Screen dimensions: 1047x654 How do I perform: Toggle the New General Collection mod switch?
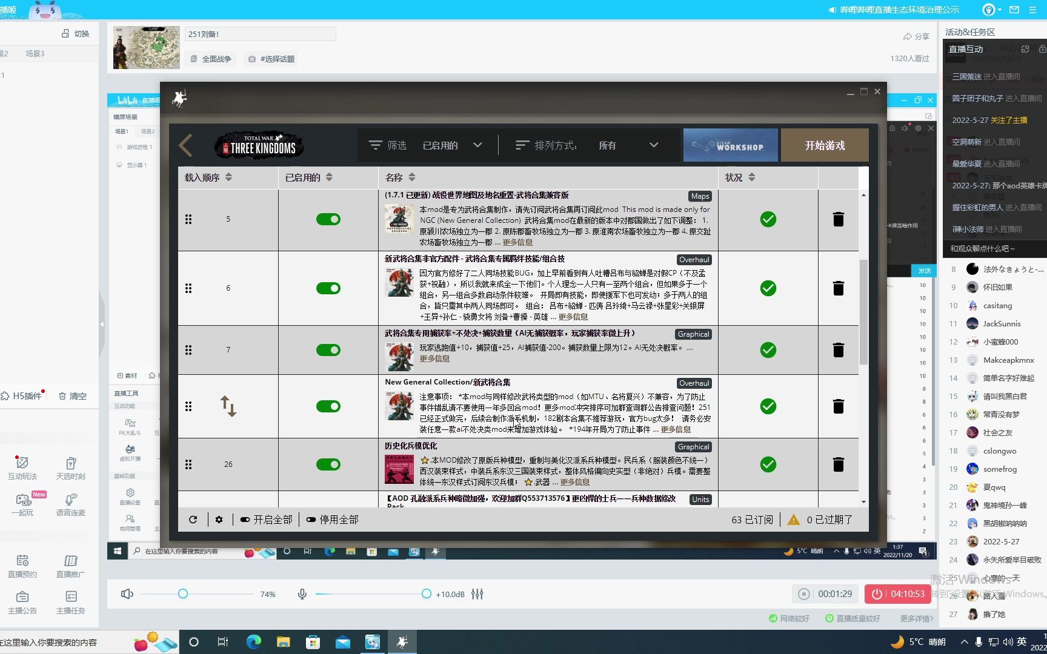click(x=328, y=406)
